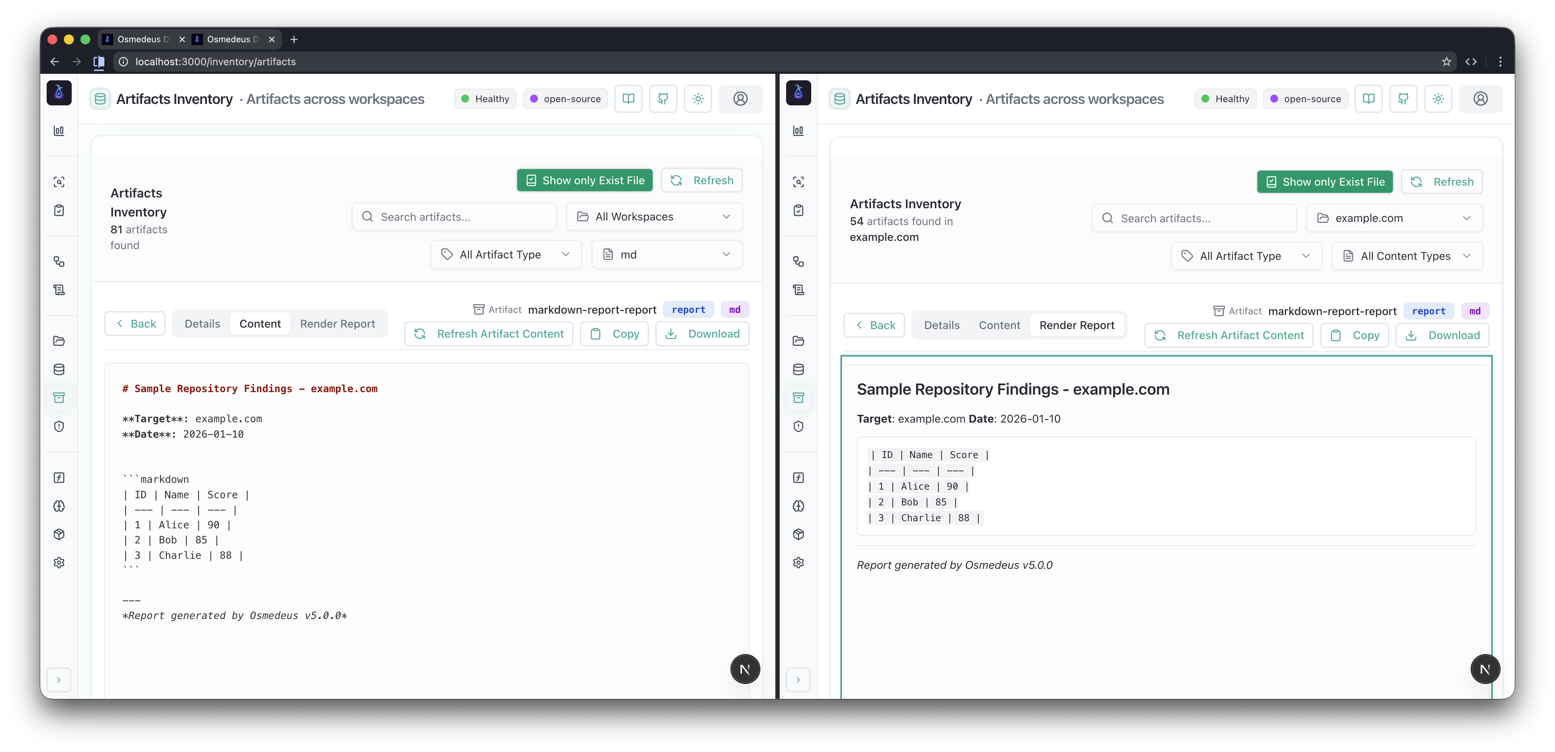The image size is (1555, 752).
Task: Open the shield icon in left sidebar
Action: point(59,427)
